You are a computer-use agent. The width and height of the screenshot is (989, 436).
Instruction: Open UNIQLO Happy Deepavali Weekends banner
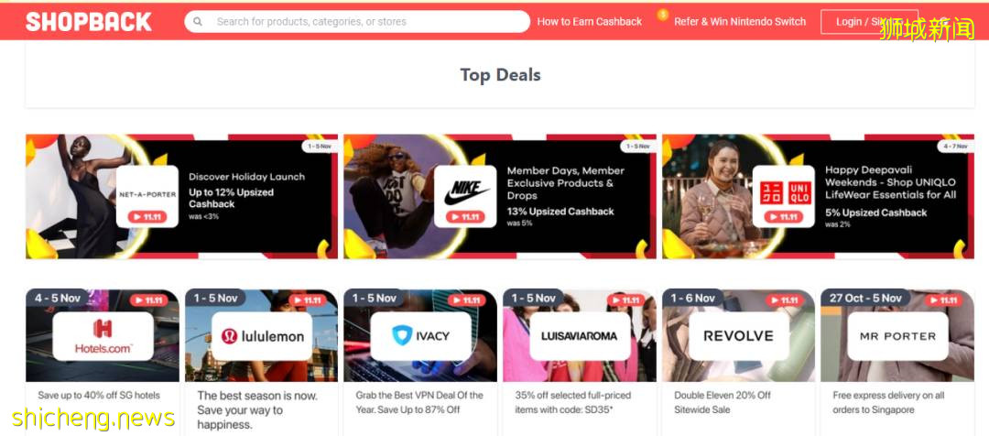pyautogui.click(x=818, y=196)
